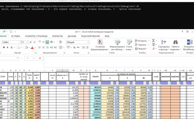Align cell text to the left
The width and height of the screenshot is (194, 119).
pyautogui.click(x=39, y=47)
